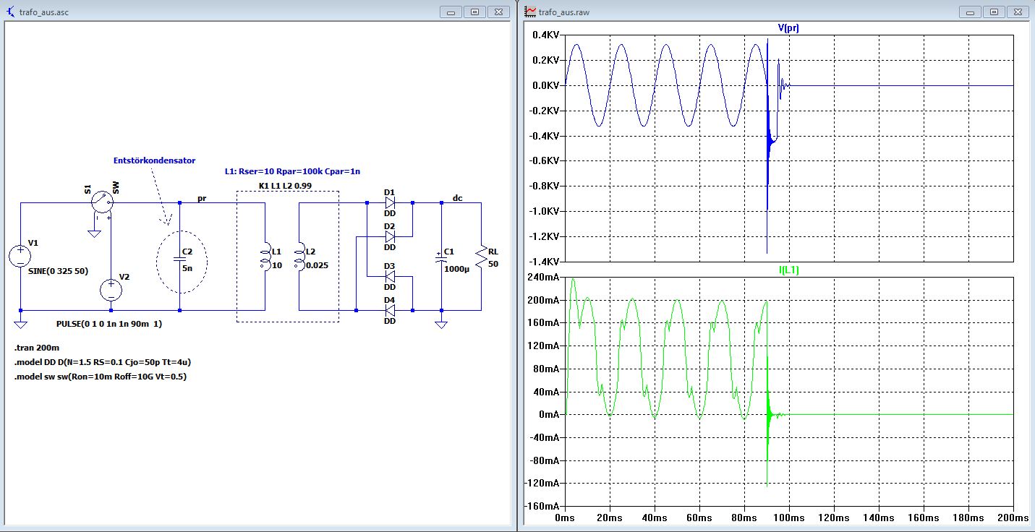Maximize the trafo_aus.raw window
The width and height of the screenshot is (1035, 532).
(x=994, y=12)
